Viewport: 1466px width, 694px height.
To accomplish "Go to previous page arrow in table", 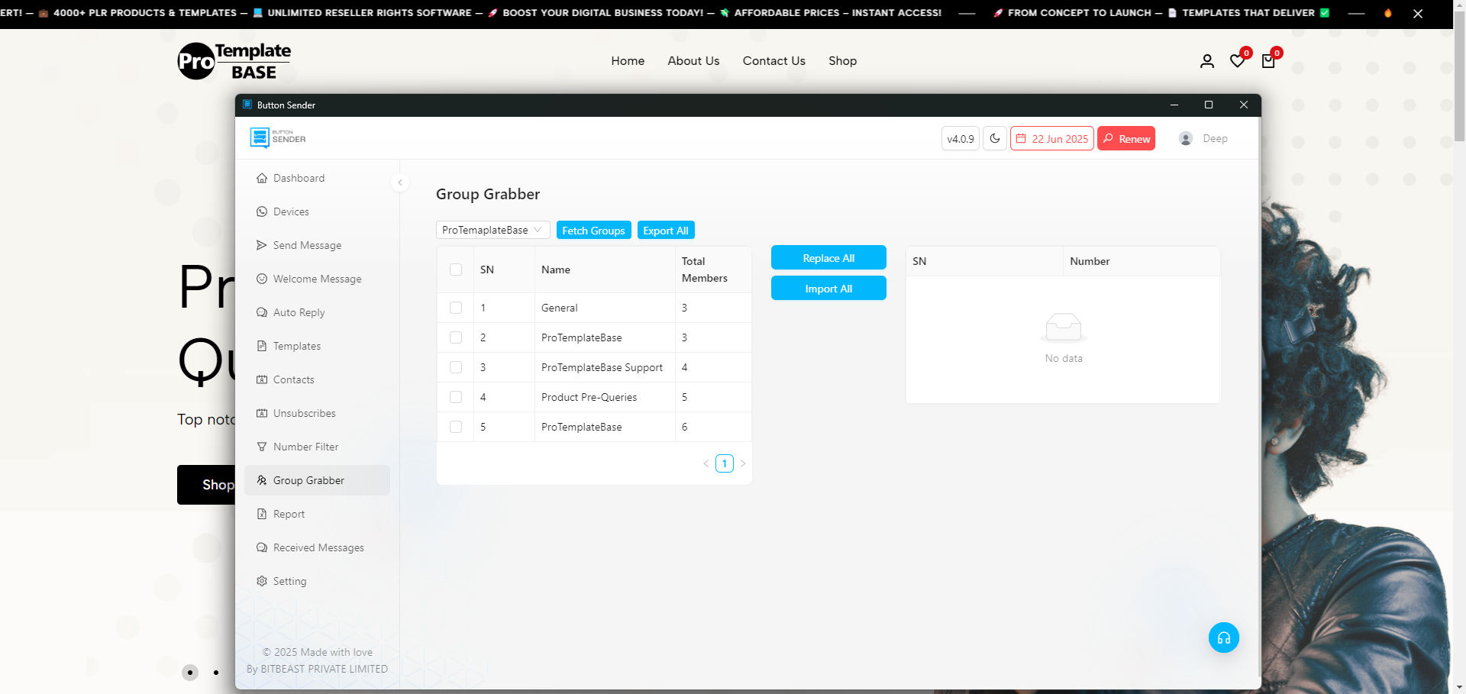I will tap(706, 463).
